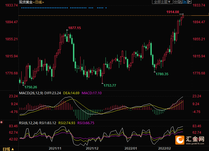209x151 pixels.
Task: Select the range measurement icon beside the crosshair
Action: (x=180, y=2)
